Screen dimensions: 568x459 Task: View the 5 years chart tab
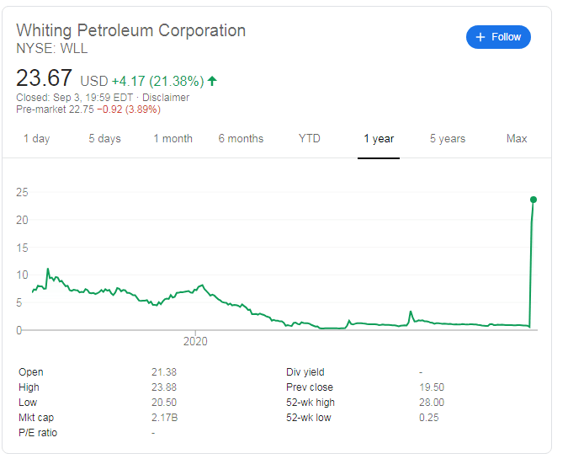[x=449, y=139]
